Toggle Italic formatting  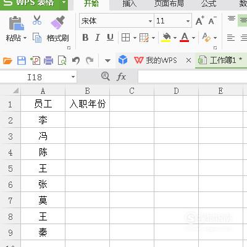(x=98, y=38)
